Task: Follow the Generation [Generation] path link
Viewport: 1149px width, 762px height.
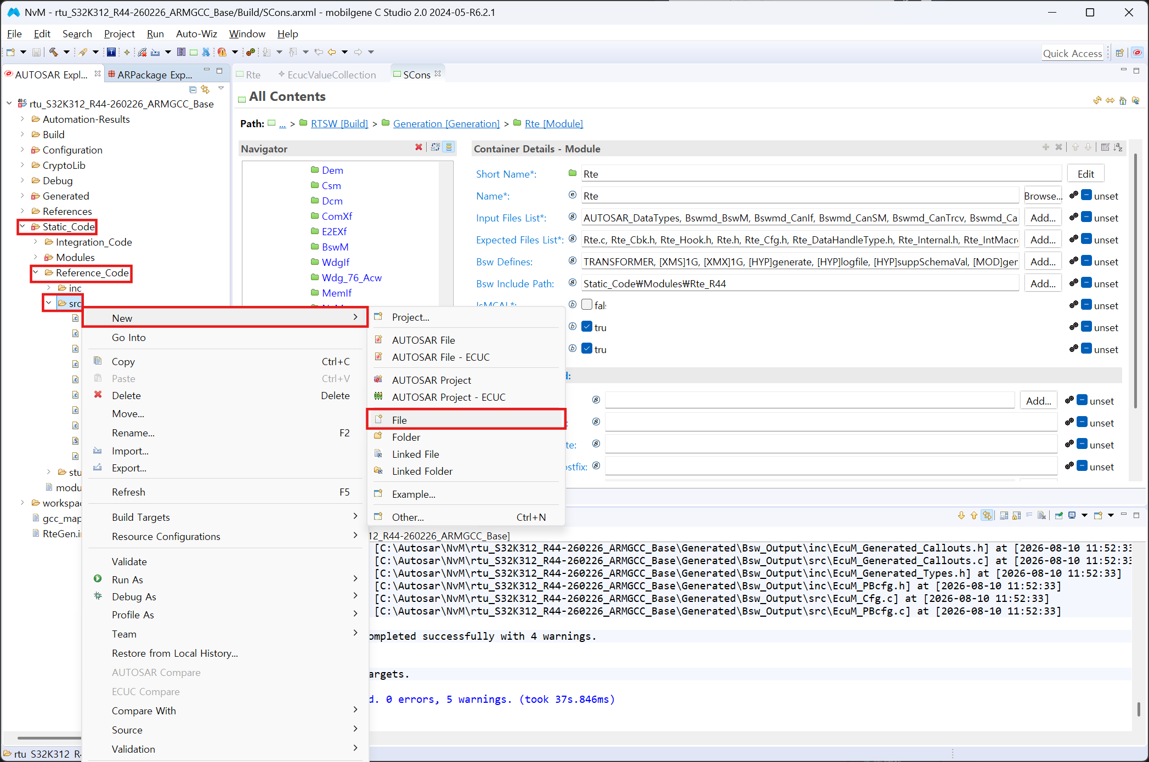Action: 446,123
